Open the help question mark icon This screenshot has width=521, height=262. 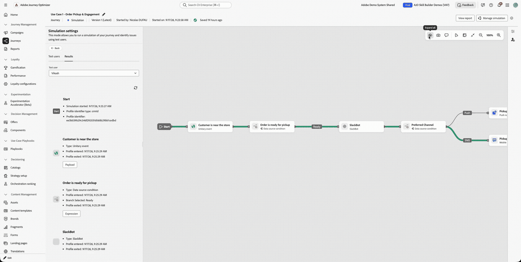[x=491, y=5]
